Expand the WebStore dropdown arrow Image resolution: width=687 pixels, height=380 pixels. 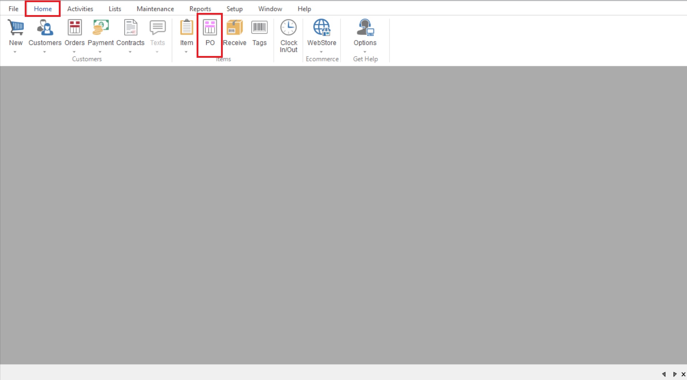(x=321, y=52)
